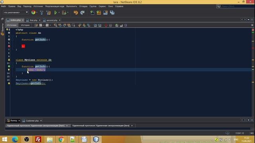Viewport: 255px width, 143px height.
Task: Click the Build Project hammer icon
Action: tap(41, 12)
